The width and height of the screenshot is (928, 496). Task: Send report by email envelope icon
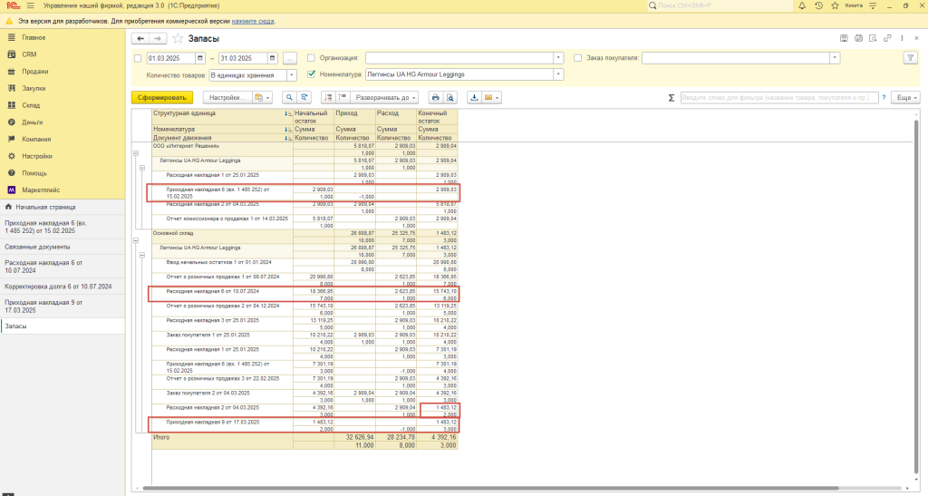click(488, 98)
